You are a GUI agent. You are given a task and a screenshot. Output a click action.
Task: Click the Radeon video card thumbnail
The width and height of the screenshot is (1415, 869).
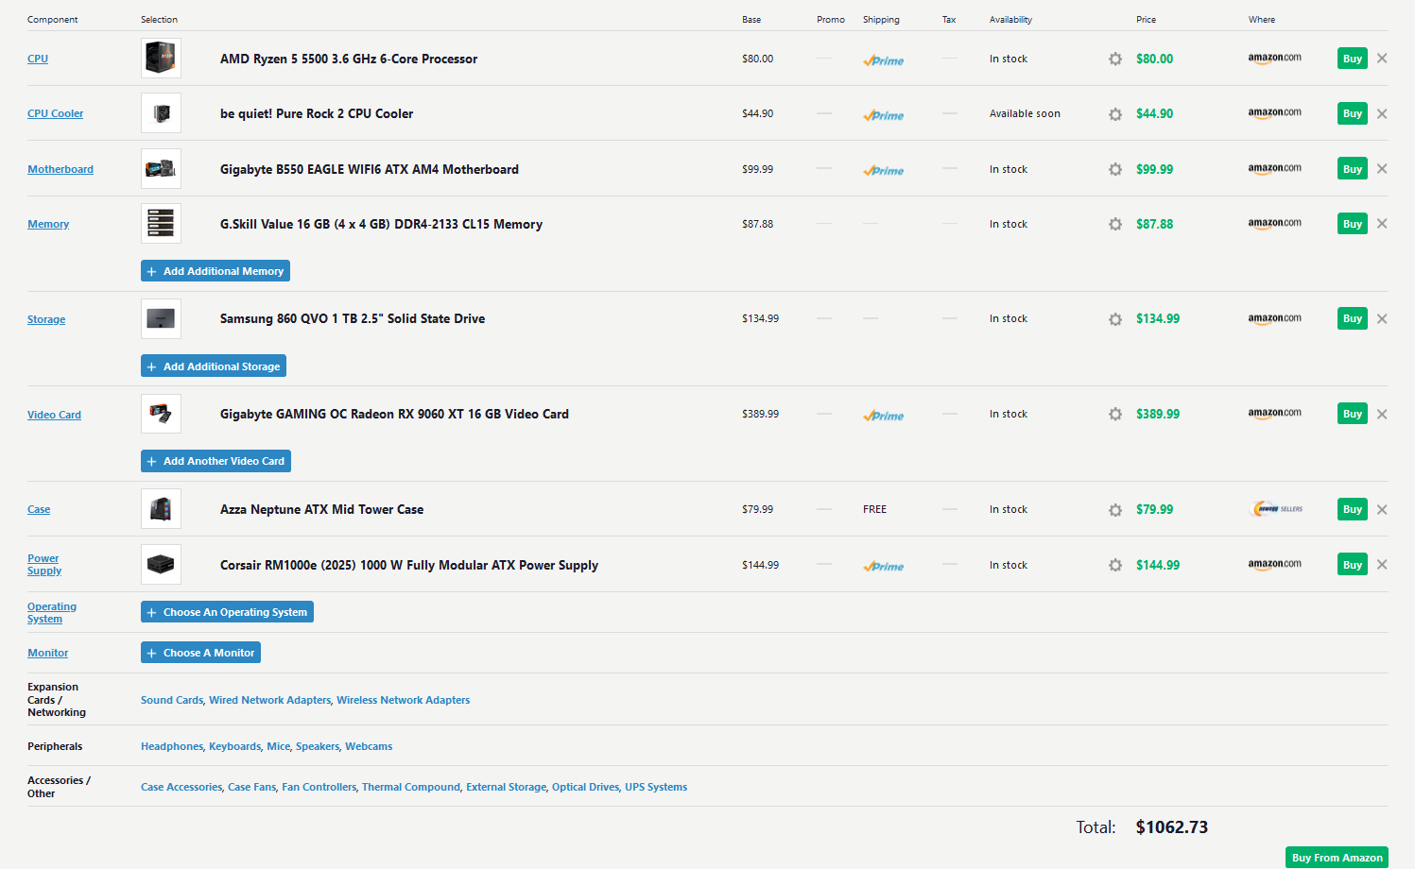point(161,414)
